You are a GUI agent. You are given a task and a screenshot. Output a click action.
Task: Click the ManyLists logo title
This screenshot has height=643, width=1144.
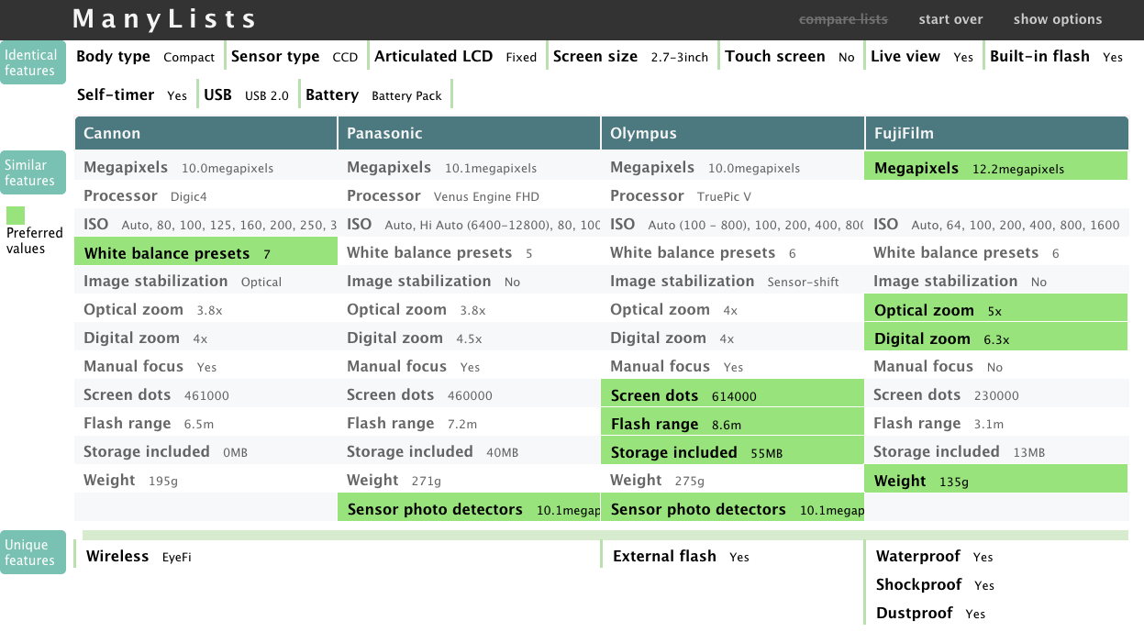[x=164, y=19]
